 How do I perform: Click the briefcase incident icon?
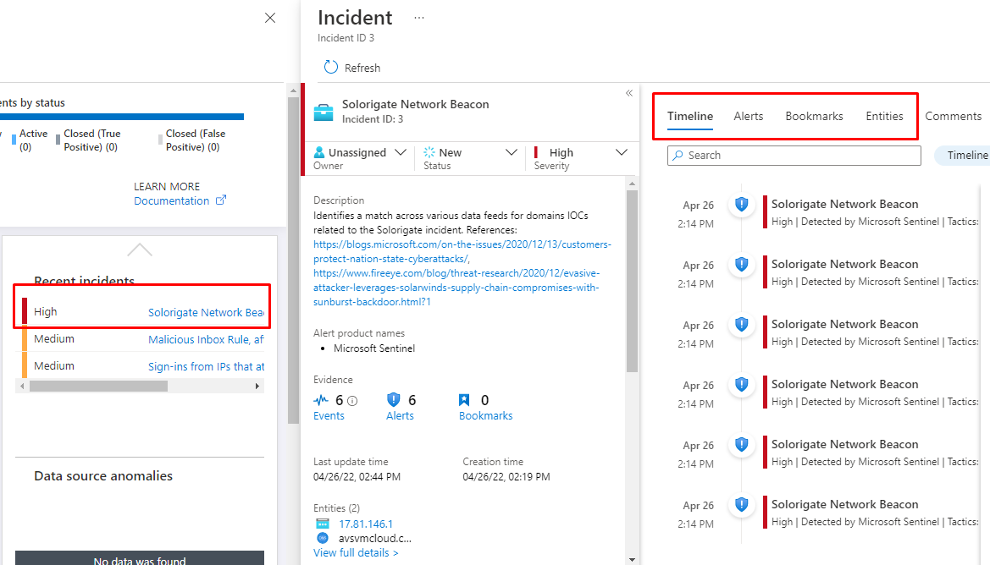324,112
